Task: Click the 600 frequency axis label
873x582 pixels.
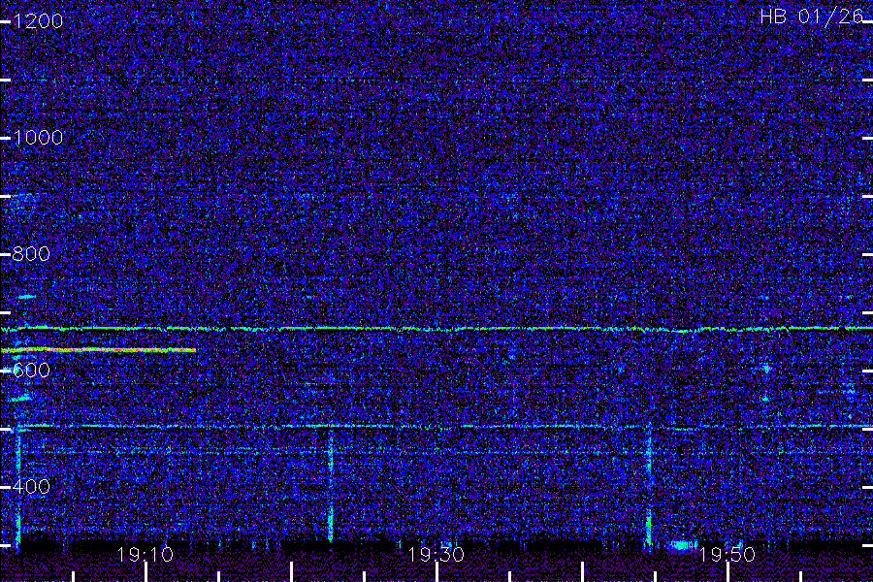Action: 31,371
